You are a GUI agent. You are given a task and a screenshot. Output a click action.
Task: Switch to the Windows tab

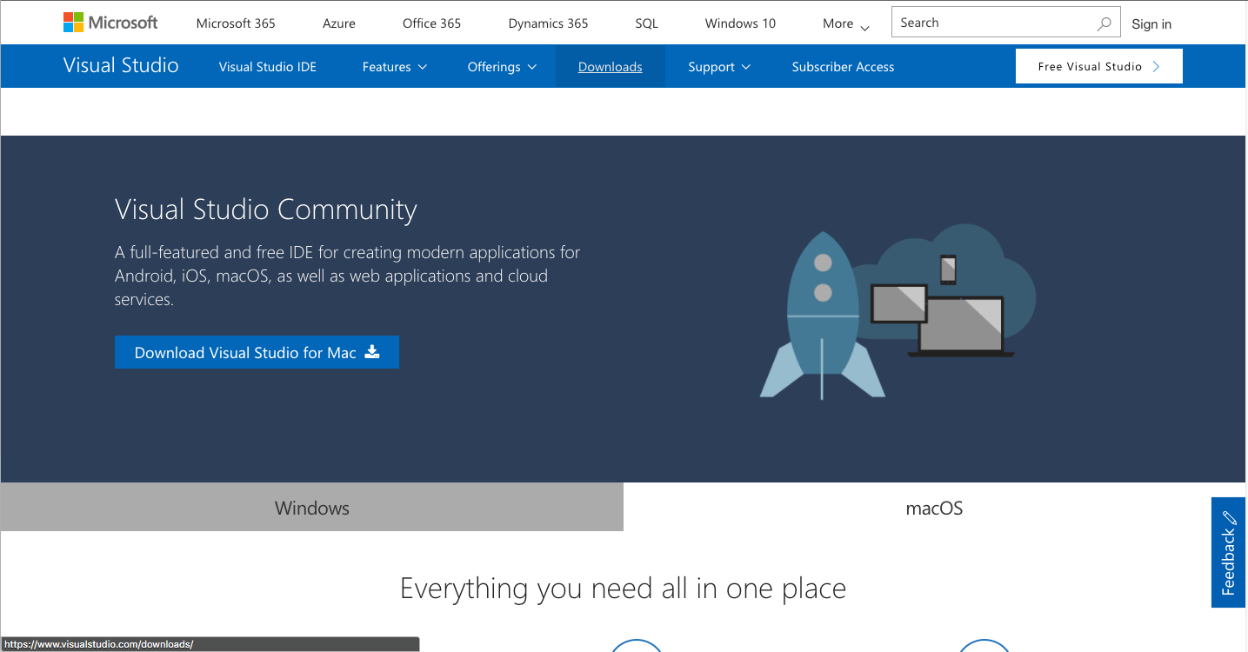pos(312,508)
